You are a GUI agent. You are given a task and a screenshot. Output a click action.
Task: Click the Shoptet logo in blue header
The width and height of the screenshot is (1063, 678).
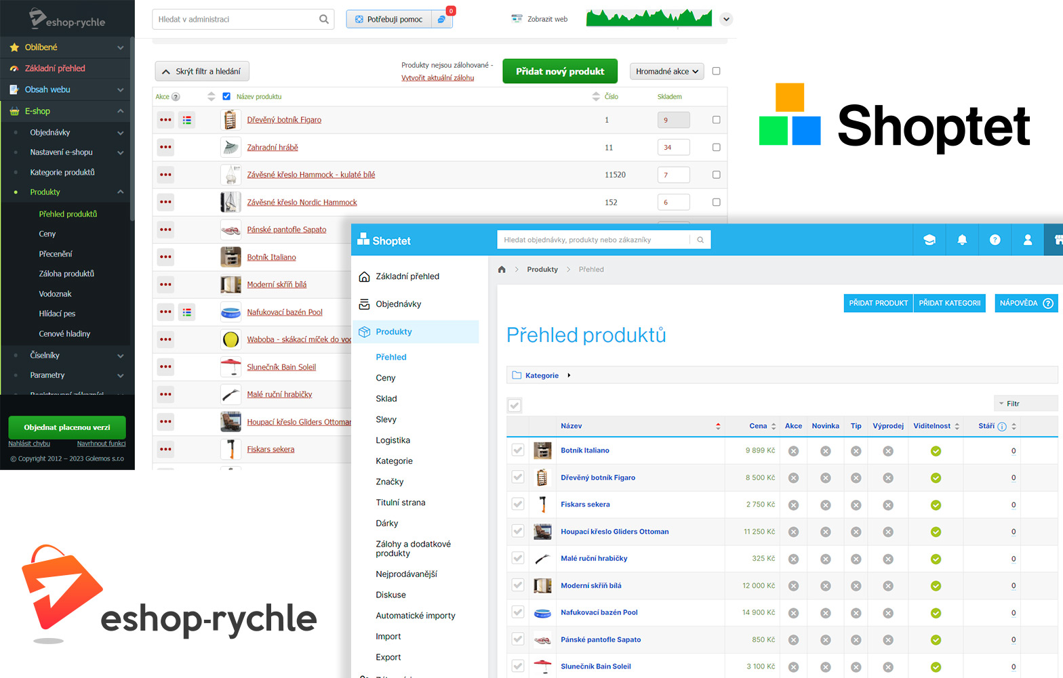(384, 240)
